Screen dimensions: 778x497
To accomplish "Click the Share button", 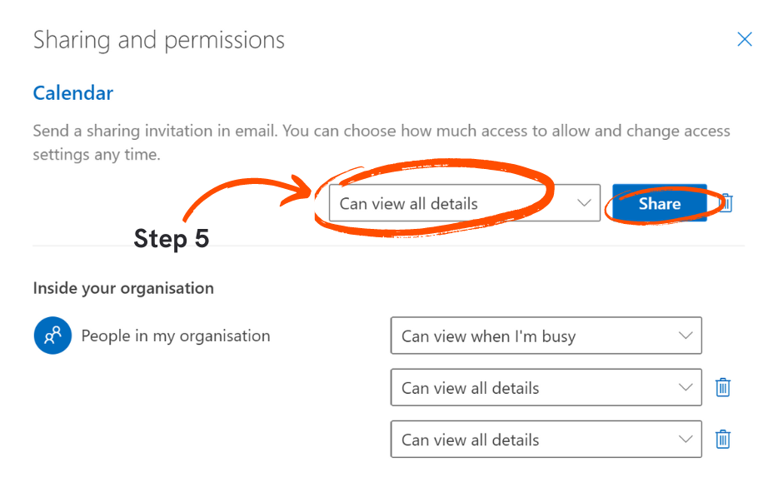I will pyautogui.click(x=659, y=202).
